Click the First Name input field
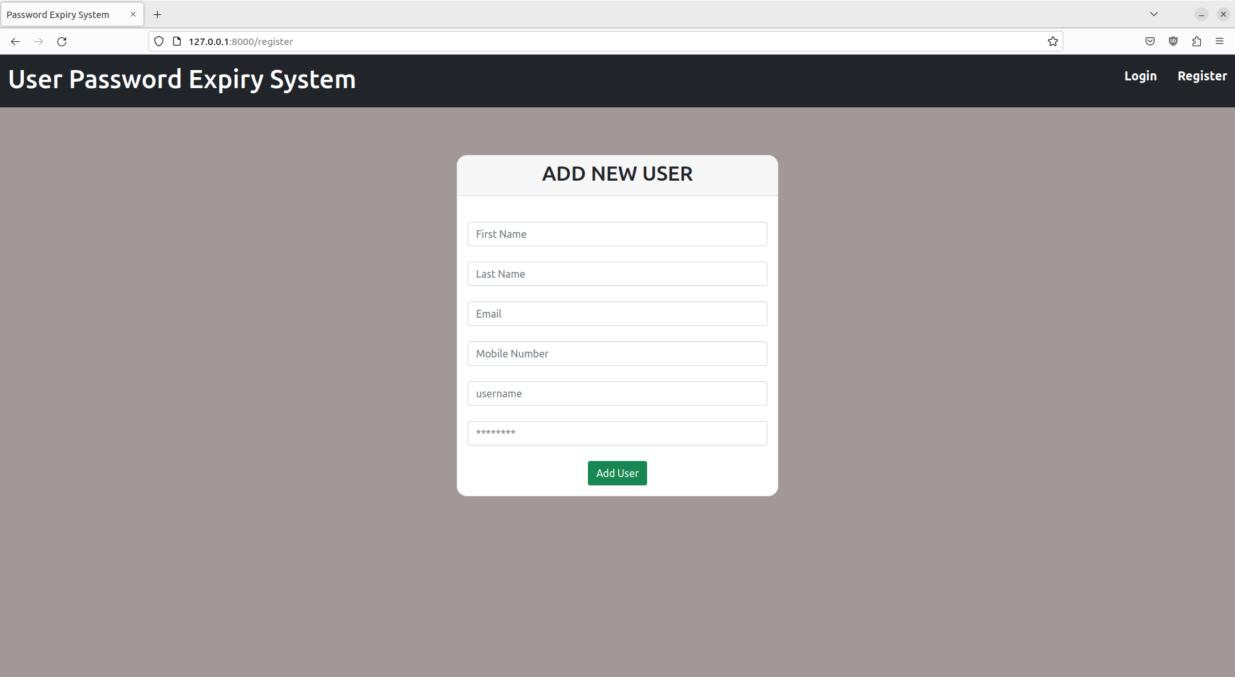 617,234
